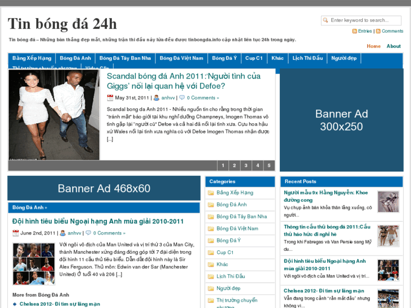Click folder icon beside Bóng Đá Ý category
Image resolution: width=411 pixels, height=308 pixels.
click(x=211, y=241)
